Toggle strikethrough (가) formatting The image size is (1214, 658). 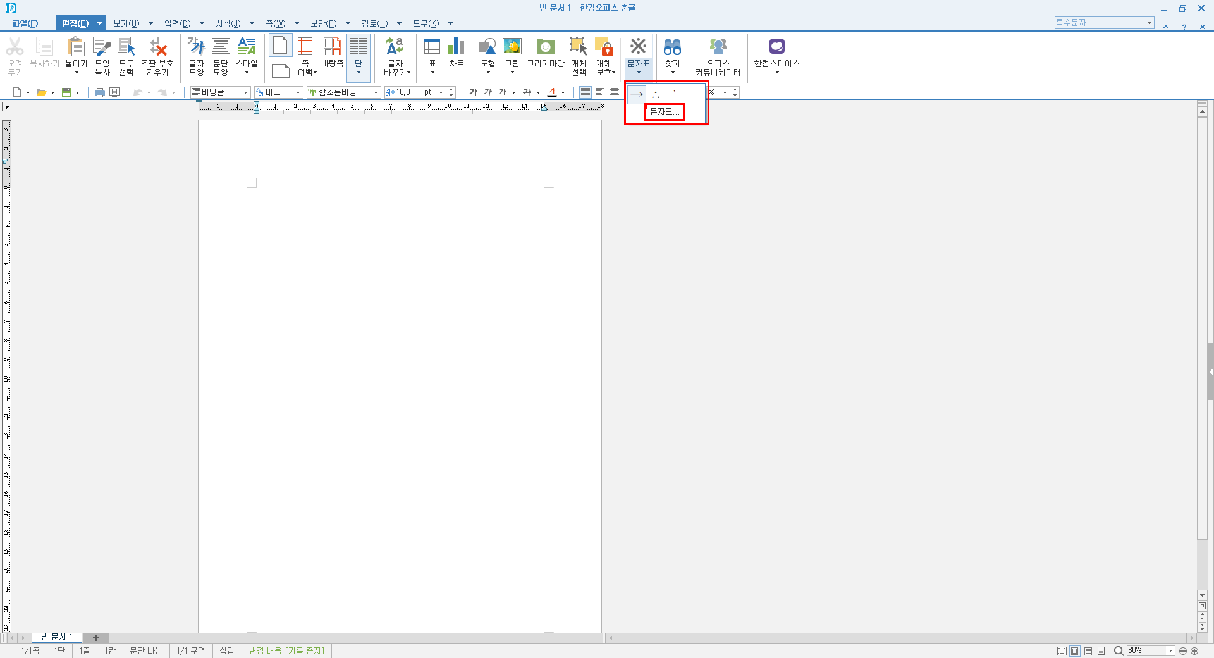coord(527,92)
